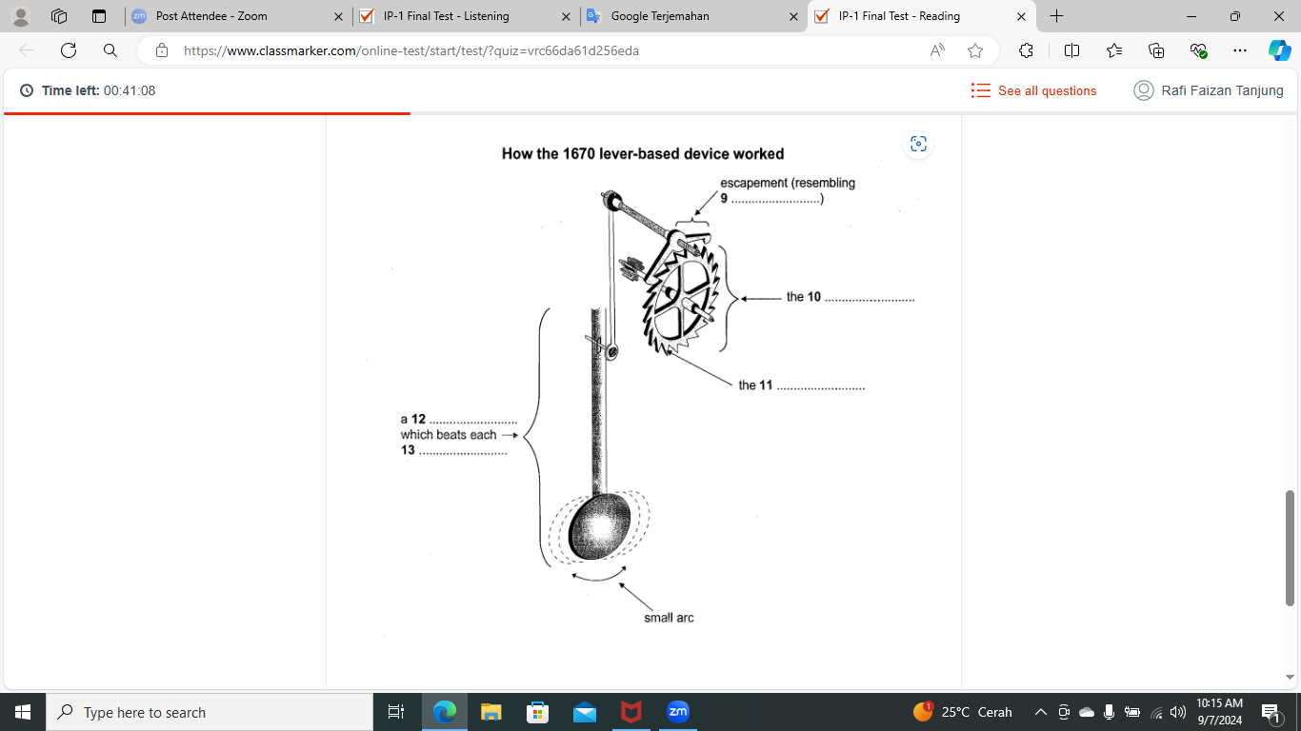The image size is (1301, 731).
Task: Activate Read aloud icon in address bar
Action: [x=937, y=50]
